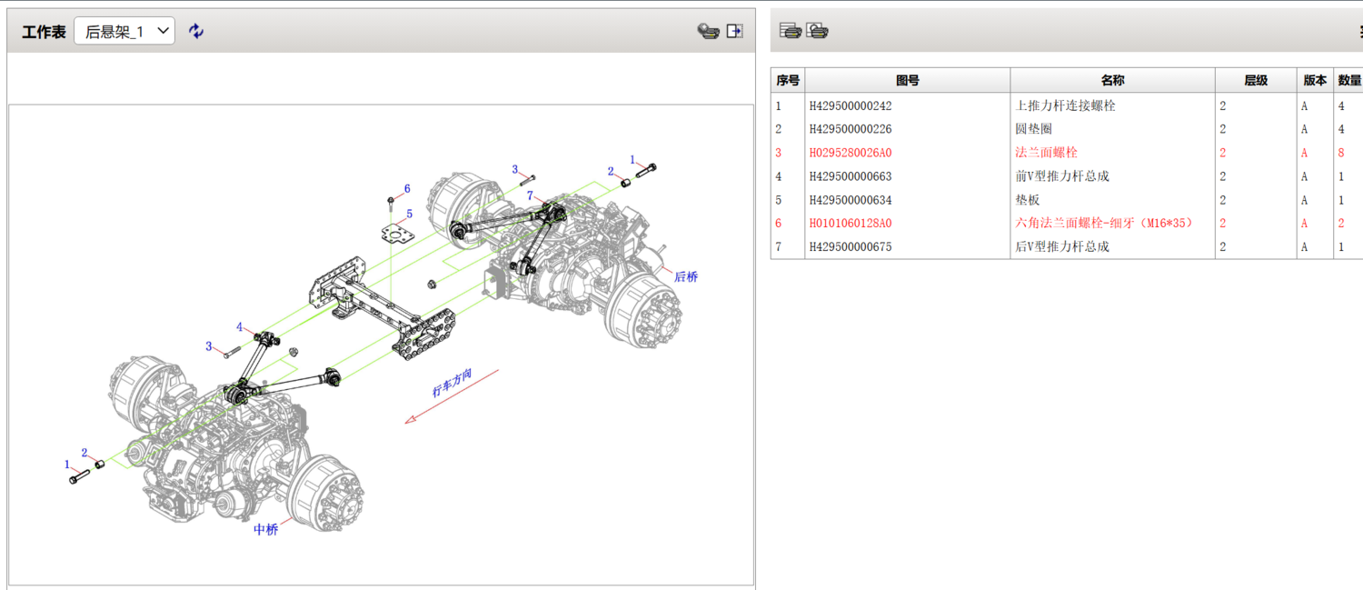Open the 后悬架_1 worksheet dropdown
Screen dimensions: 1363x590
[124, 31]
